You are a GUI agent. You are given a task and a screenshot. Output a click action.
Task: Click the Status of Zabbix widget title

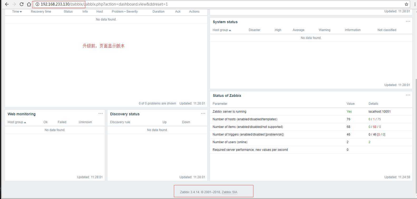coord(227,96)
